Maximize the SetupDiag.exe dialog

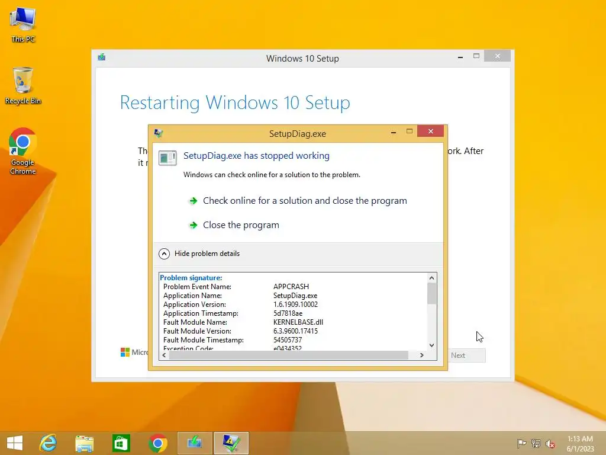(x=410, y=132)
